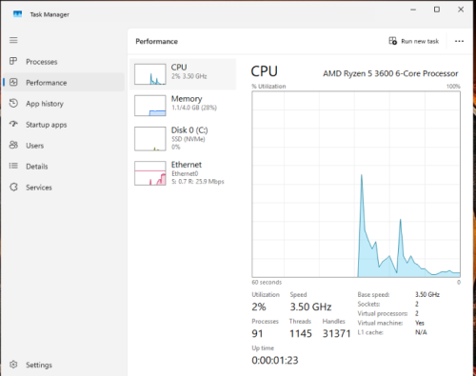
Task: Click the Sockets label
Action: 368,304
